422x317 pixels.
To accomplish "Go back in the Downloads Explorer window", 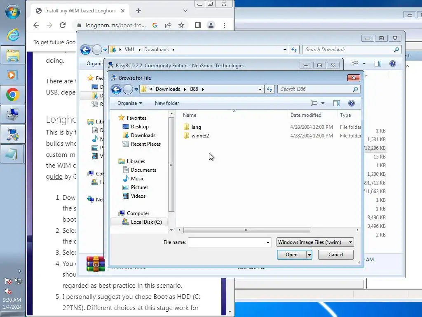I will click(x=86, y=50).
